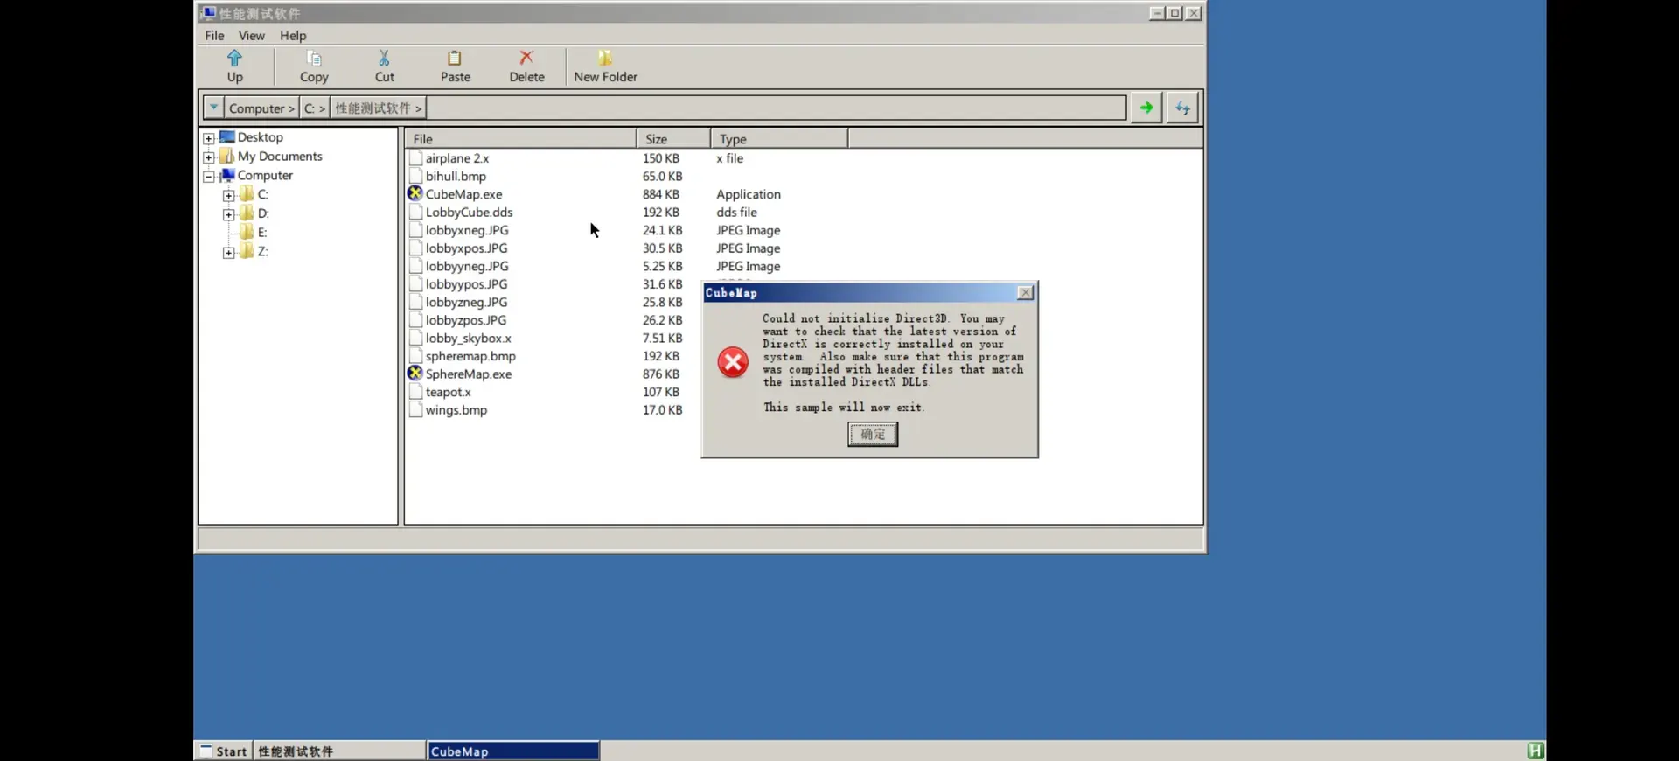
Task: Click the Paste clipboard icon
Action: click(x=455, y=58)
